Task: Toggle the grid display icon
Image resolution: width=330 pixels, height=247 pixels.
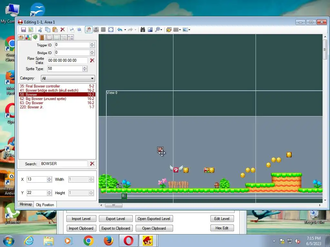Action: coord(103,30)
